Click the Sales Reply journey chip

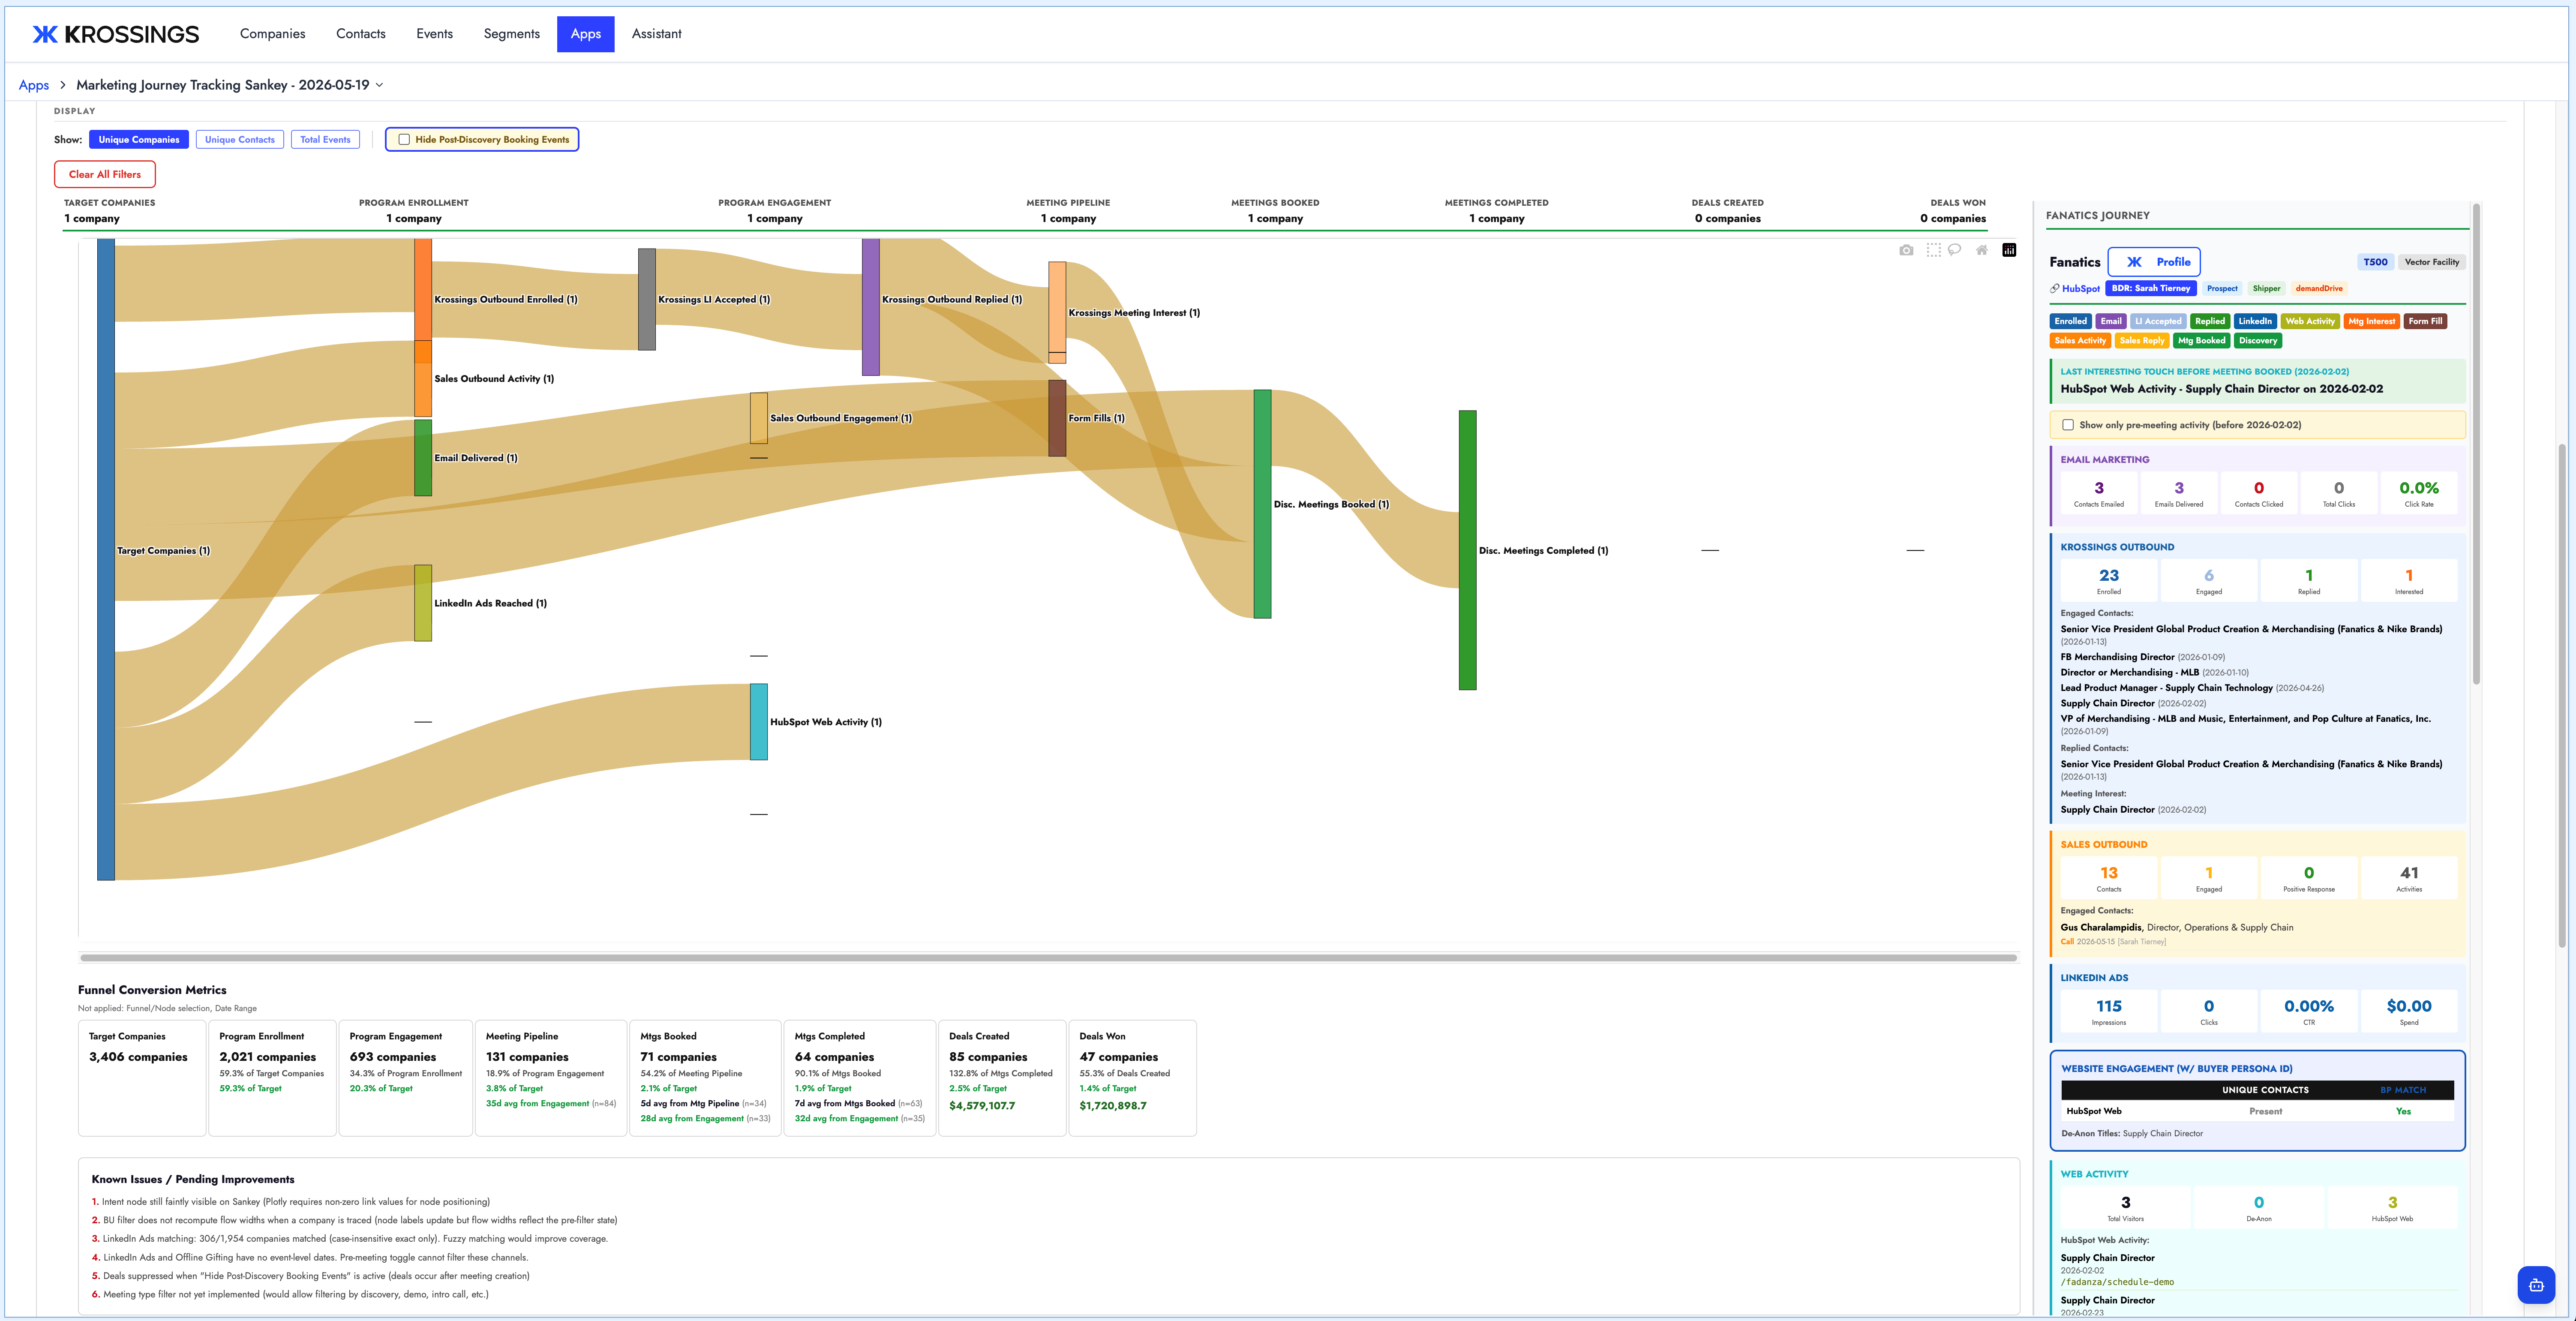tap(2141, 341)
